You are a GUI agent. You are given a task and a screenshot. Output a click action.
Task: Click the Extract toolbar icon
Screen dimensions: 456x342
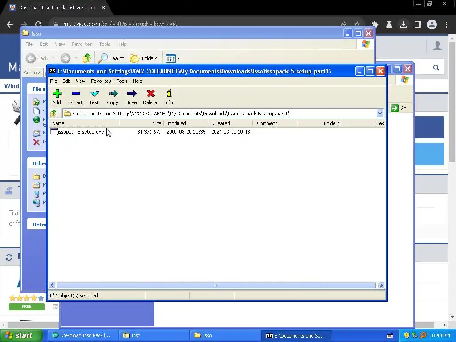point(75,97)
